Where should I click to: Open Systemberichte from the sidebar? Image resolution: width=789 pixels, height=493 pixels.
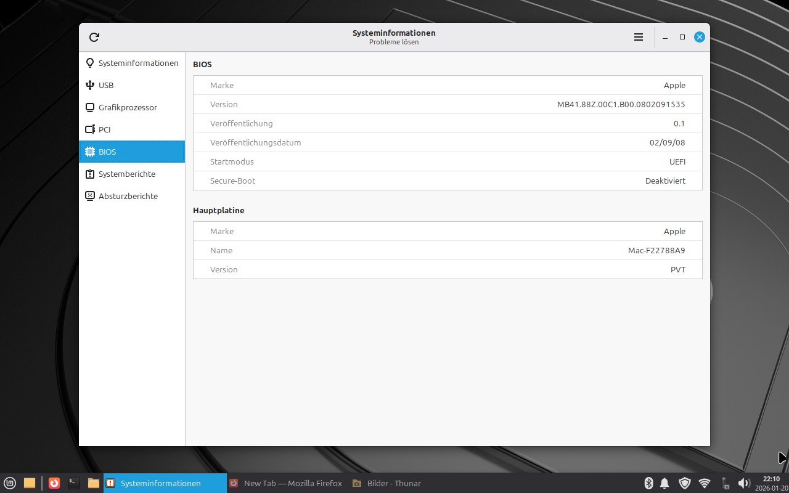coord(126,174)
